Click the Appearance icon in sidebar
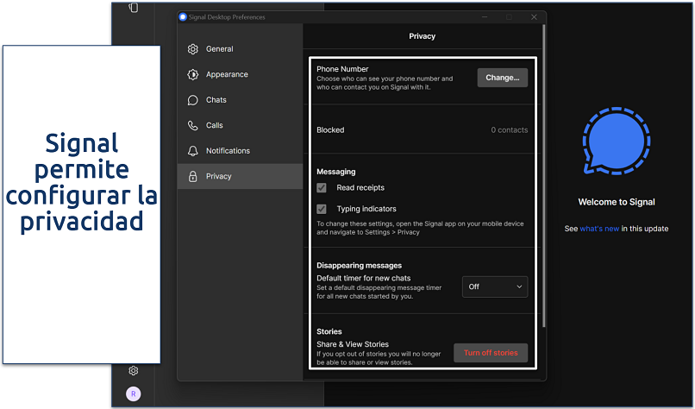 point(193,75)
